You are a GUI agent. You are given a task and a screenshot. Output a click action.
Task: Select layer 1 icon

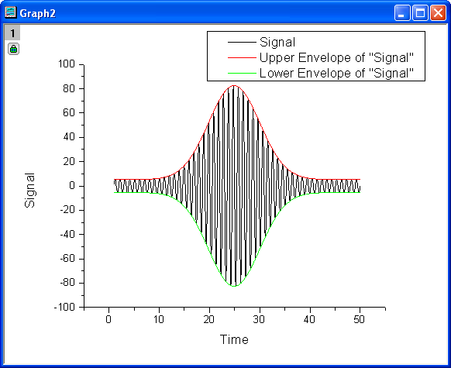(12, 33)
